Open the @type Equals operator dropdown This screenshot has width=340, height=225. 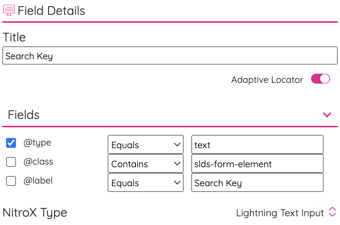coord(146,144)
